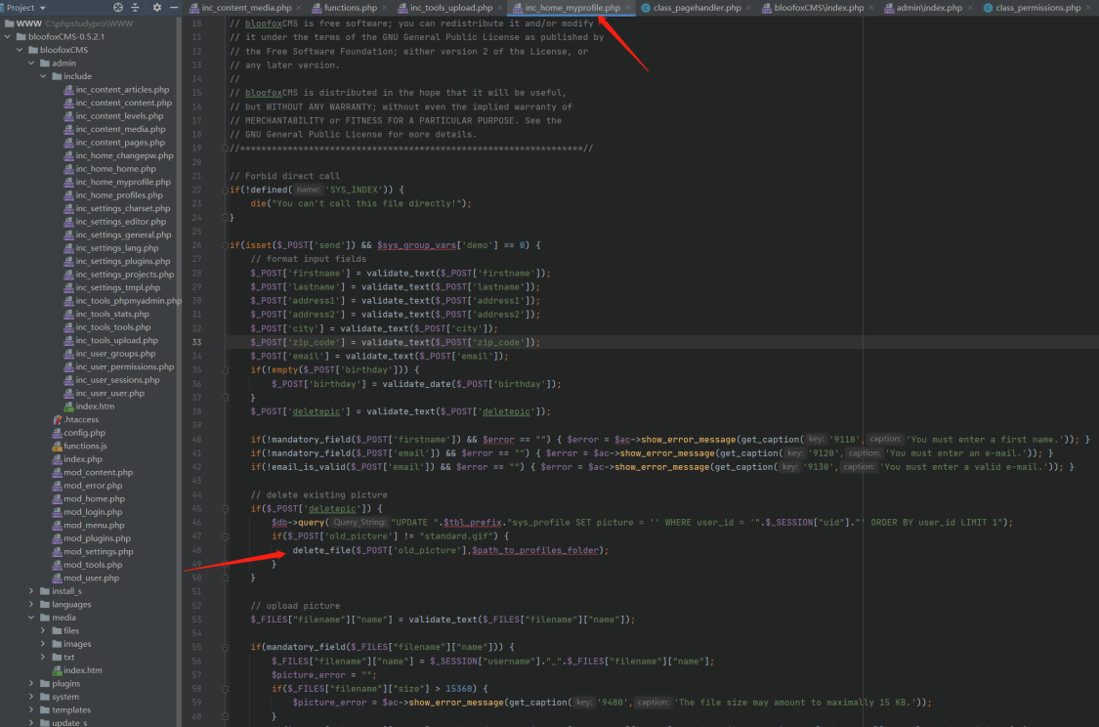Hide the Project tool window
Screen dimensions: 1099x727
point(174,8)
